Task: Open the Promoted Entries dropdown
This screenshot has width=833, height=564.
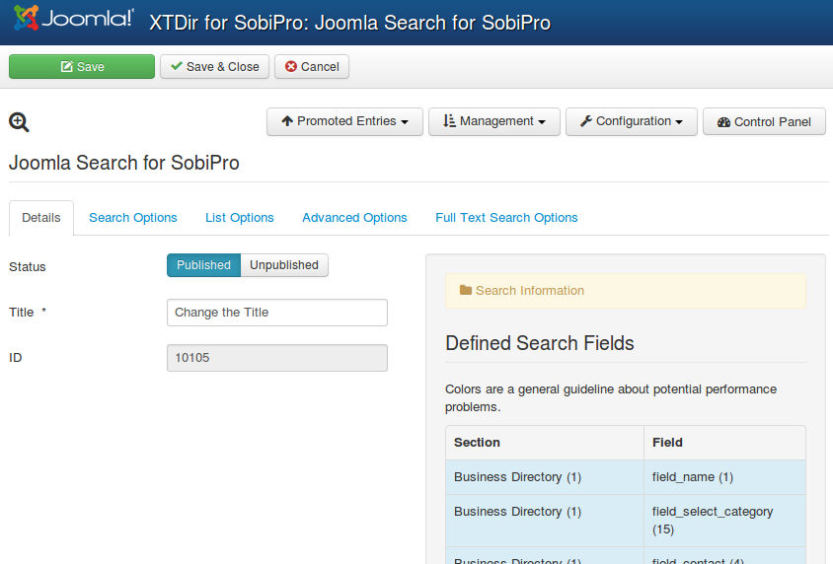Action: pos(344,121)
